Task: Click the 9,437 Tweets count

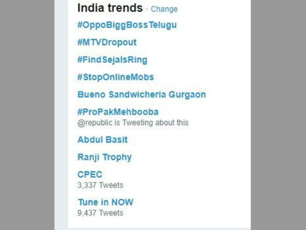Action: point(100,213)
